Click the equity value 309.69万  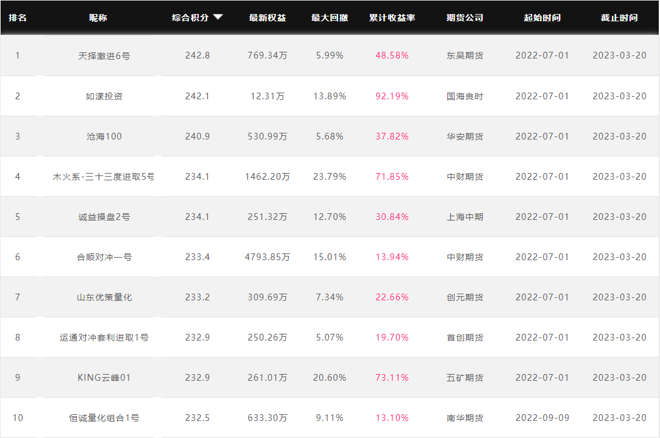268,297
